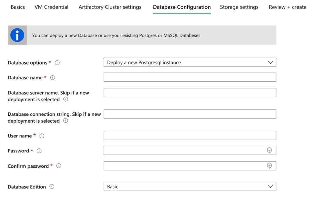Click the info icon beside Confirm password
This screenshot has width=314, height=198.
tap(59, 166)
